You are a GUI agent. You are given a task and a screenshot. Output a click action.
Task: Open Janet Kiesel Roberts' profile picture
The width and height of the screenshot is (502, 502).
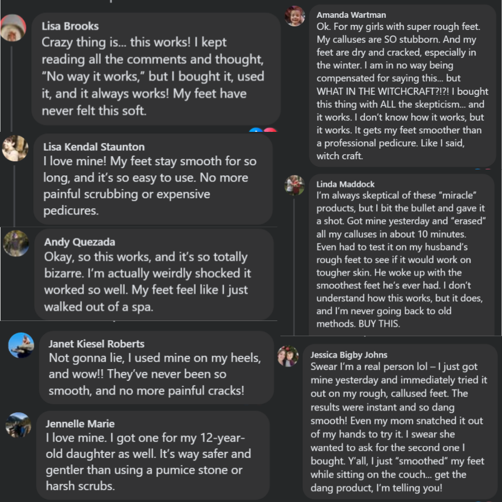(x=21, y=345)
